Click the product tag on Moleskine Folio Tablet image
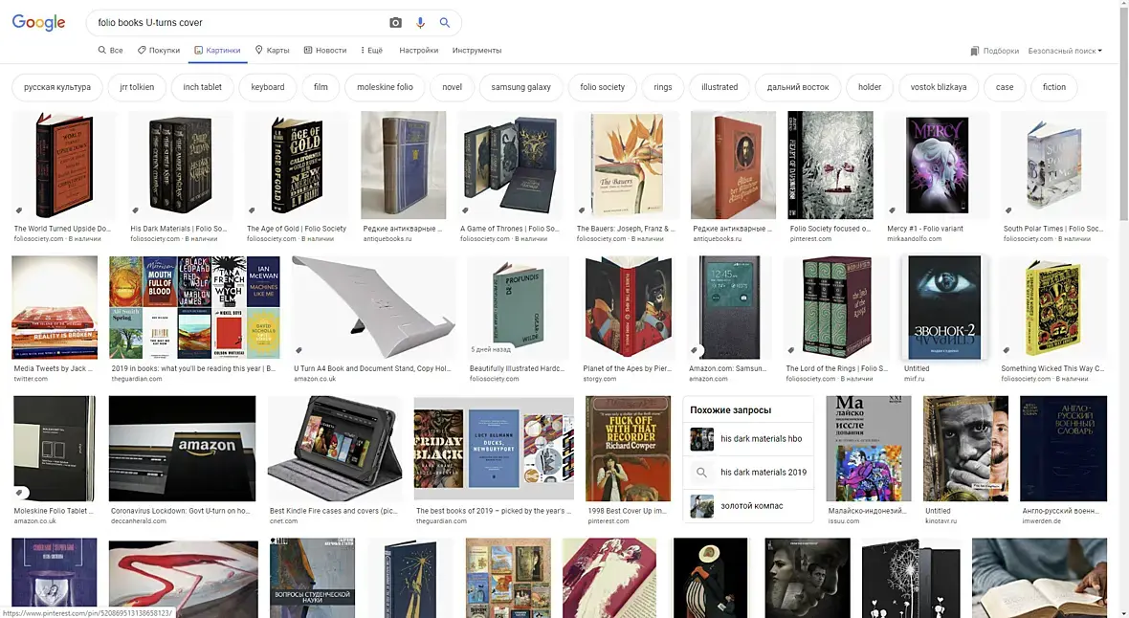 (20, 493)
